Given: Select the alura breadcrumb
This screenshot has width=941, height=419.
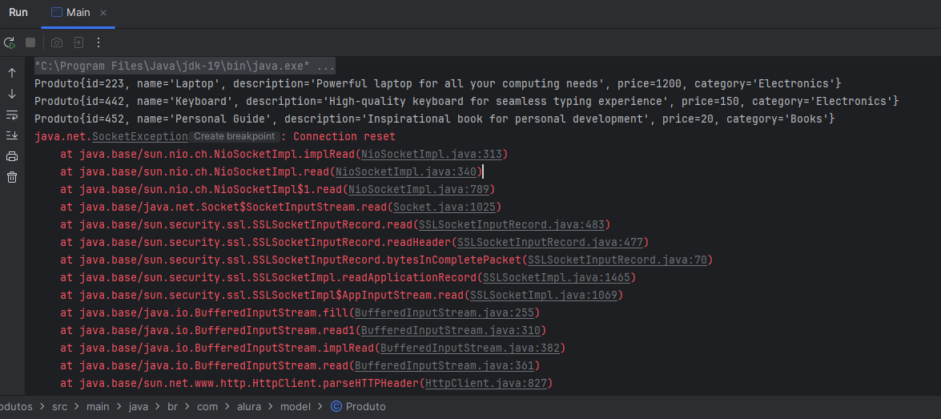Looking at the screenshot, I should [x=248, y=407].
